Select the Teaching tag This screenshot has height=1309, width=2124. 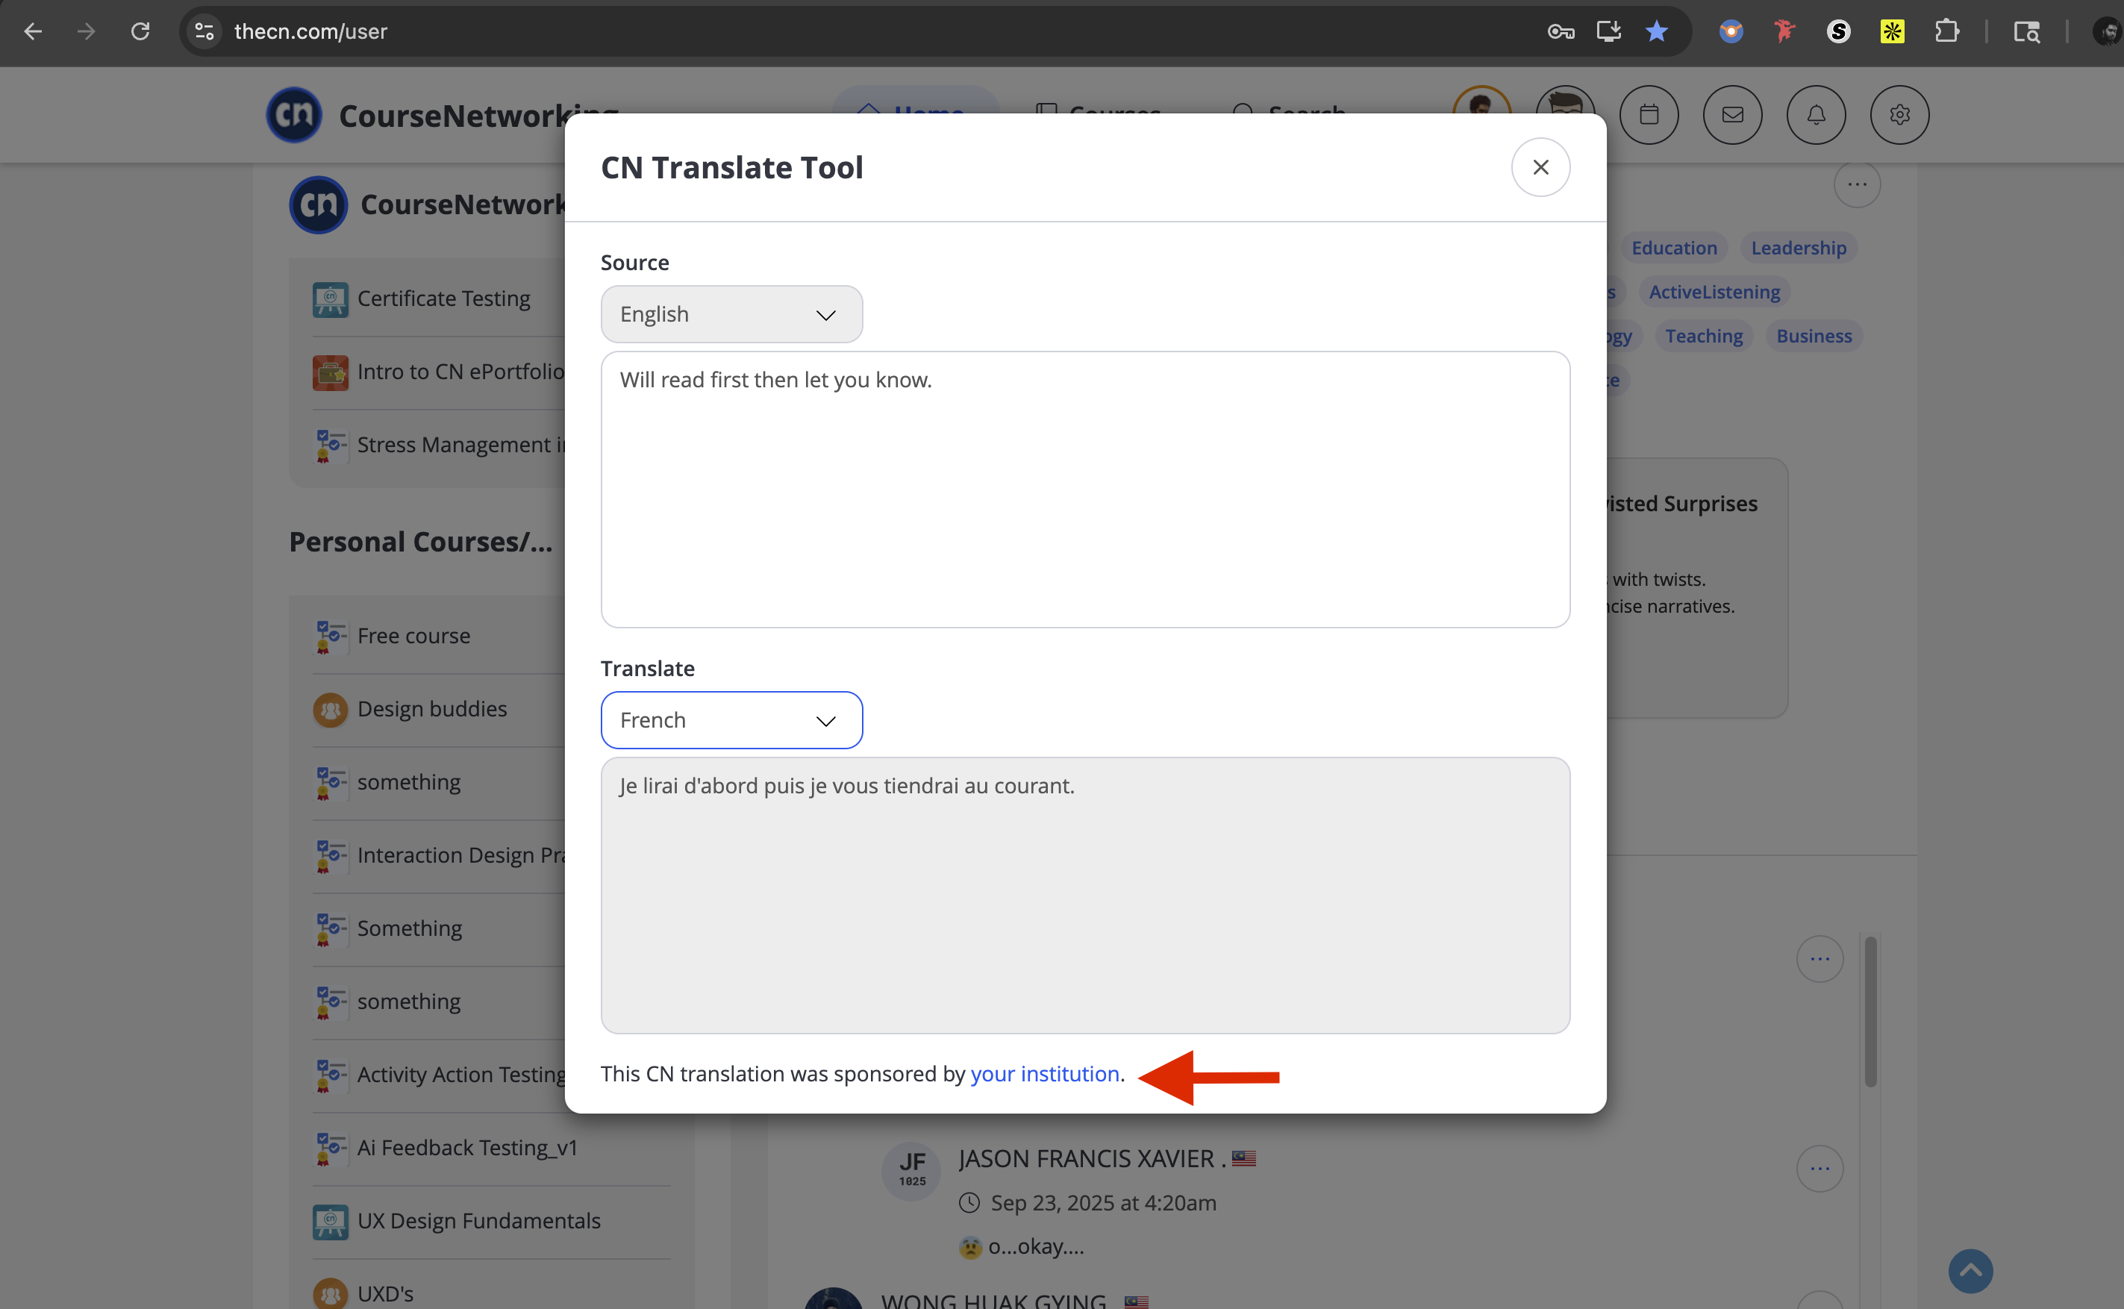[1703, 336]
